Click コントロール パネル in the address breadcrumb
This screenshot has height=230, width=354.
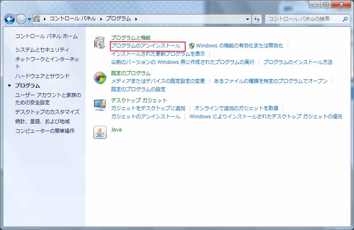[x=73, y=19]
